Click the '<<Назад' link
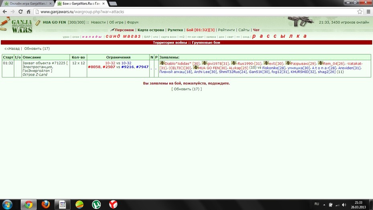Viewport: 373px width, 210px height. pos(12,49)
